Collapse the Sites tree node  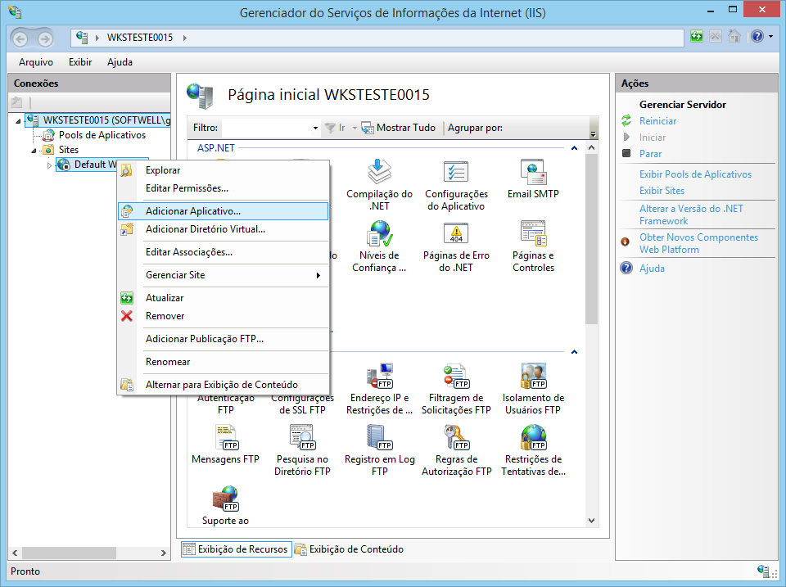tap(34, 151)
